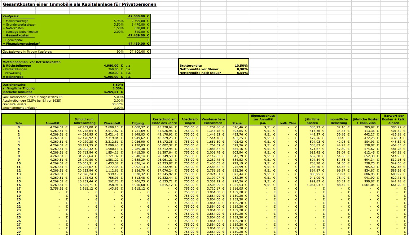The height and width of the screenshot is (235, 409).
Task: Select the Grenzsteuersatz value 30,00%
Action: pyautogui.click(x=118, y=104)
